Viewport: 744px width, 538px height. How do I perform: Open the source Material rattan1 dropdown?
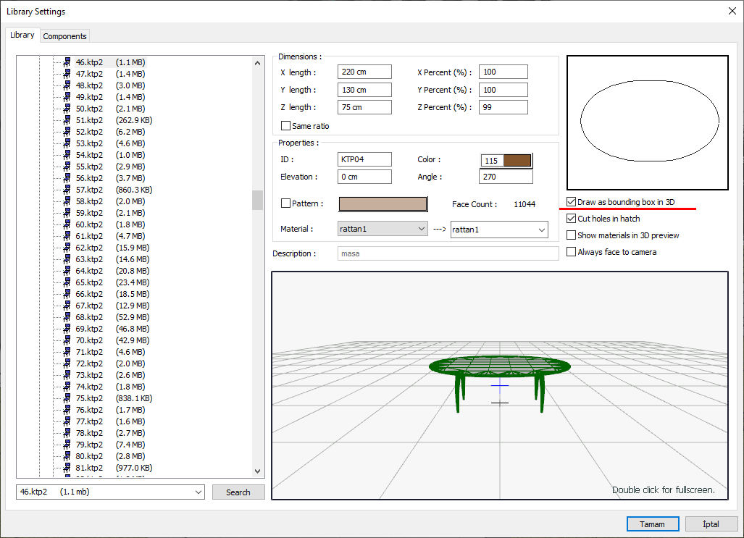point(383,229)
